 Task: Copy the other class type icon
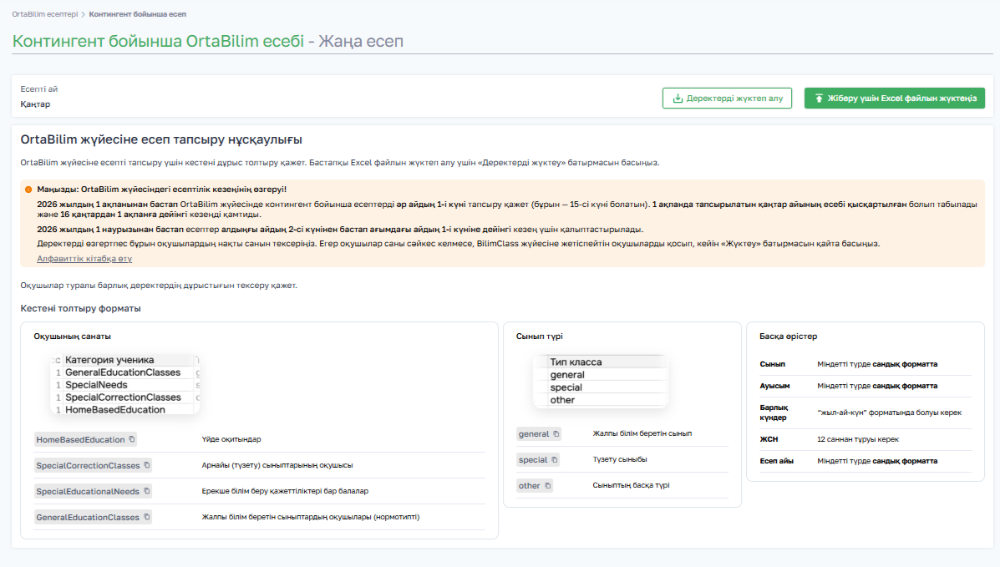(x=547, y=485)
